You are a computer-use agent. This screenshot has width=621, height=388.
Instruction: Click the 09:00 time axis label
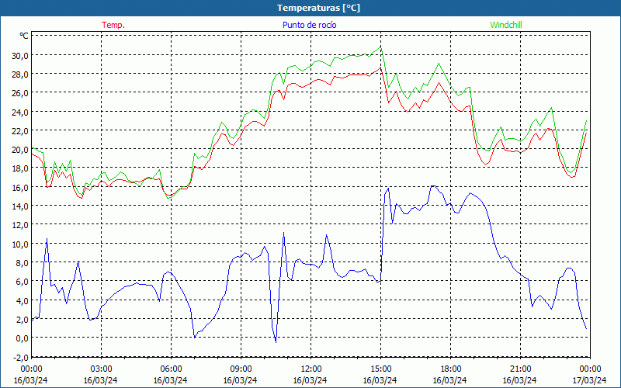(x=241, y=369)
